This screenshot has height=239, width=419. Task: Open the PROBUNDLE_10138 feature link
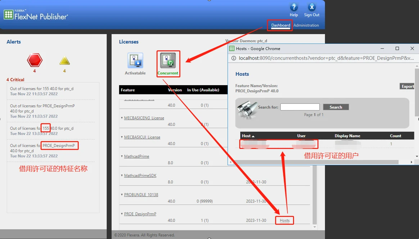pyautogui.click(x=141, y=195)
